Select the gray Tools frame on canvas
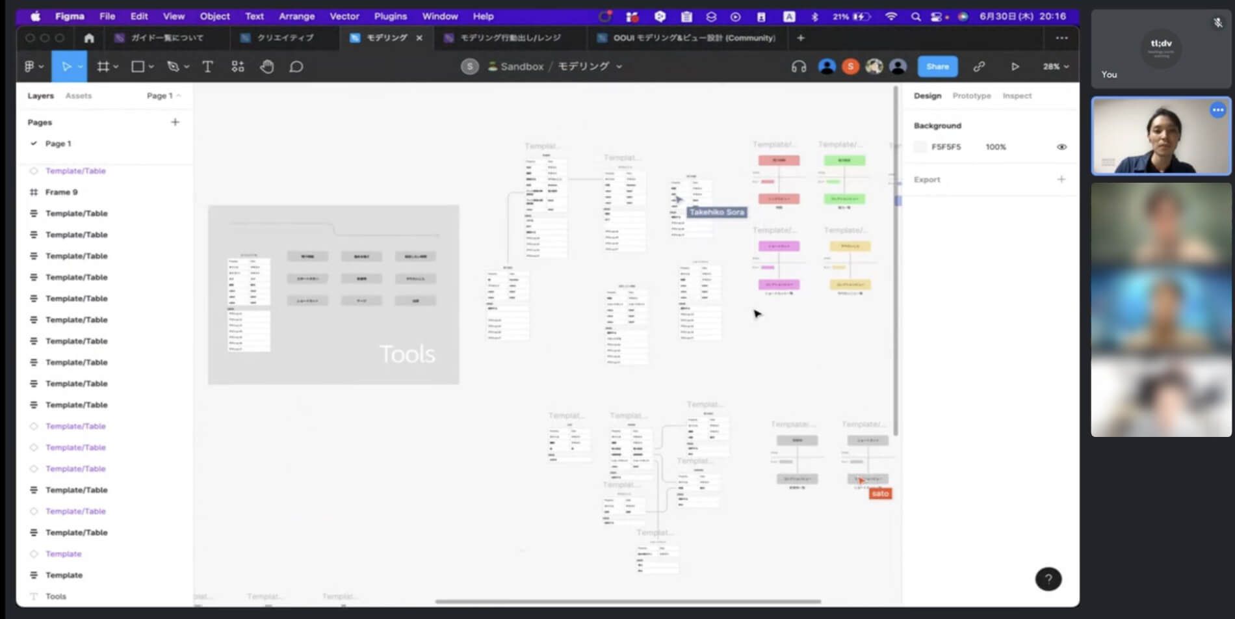1235x619 pixels. point(333,295)
